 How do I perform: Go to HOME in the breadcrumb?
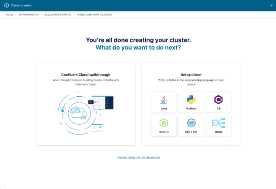point(10,14)
